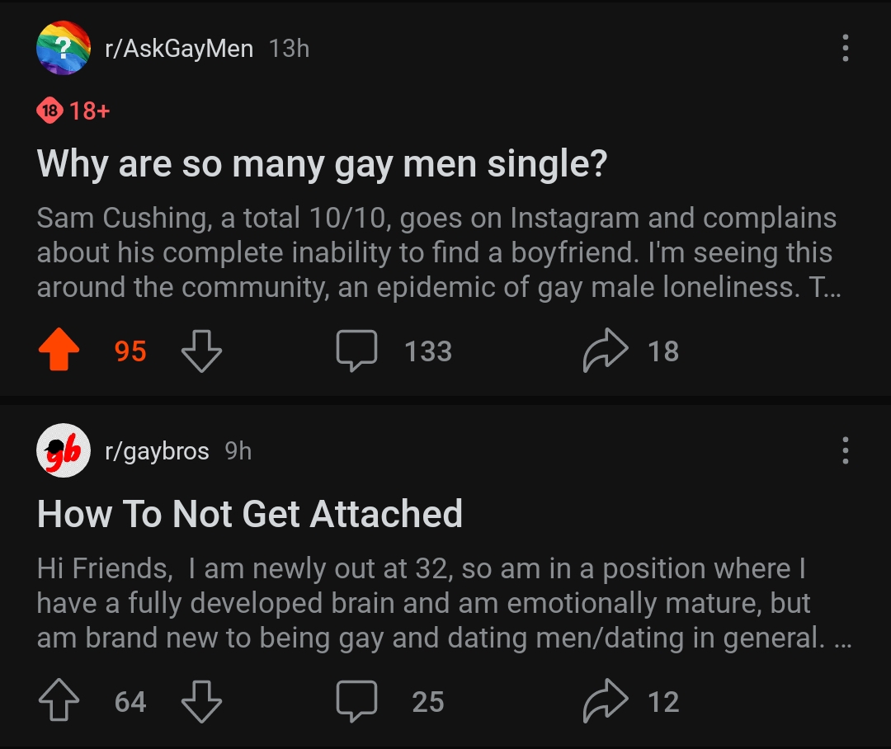Remove upvote on the single gay men post
This screenshot has height=749, width=891.
[x=59, y=351]
